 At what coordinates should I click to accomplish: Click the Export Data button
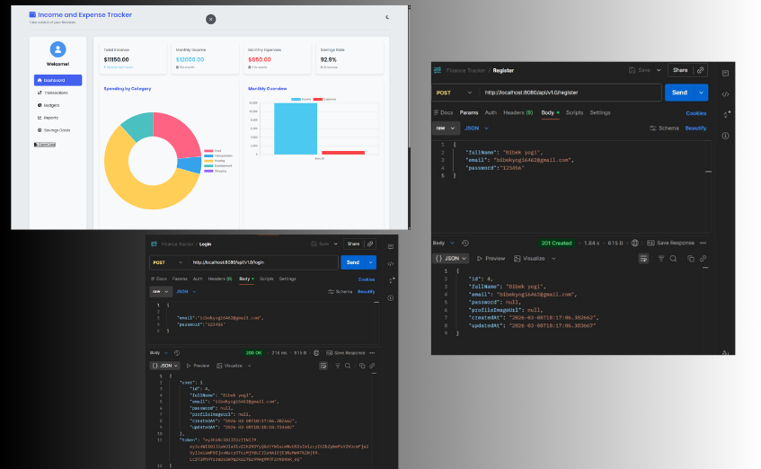point(45,145)
